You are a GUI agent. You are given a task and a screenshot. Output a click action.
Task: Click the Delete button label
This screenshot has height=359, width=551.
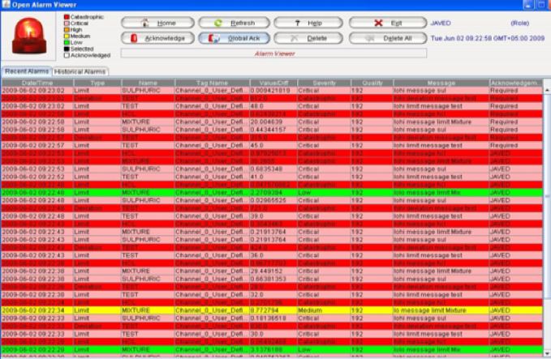[317, 38]
